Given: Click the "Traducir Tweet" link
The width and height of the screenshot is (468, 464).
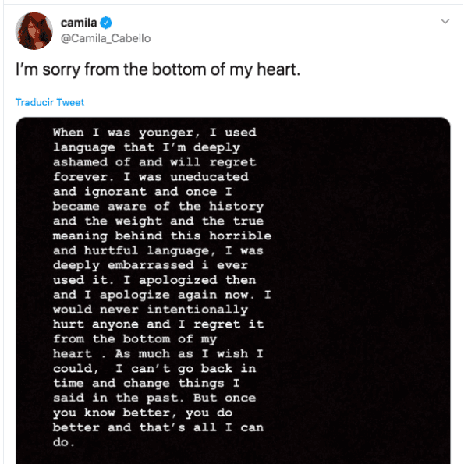Looking at the screenshot, I should click(50, 103).
